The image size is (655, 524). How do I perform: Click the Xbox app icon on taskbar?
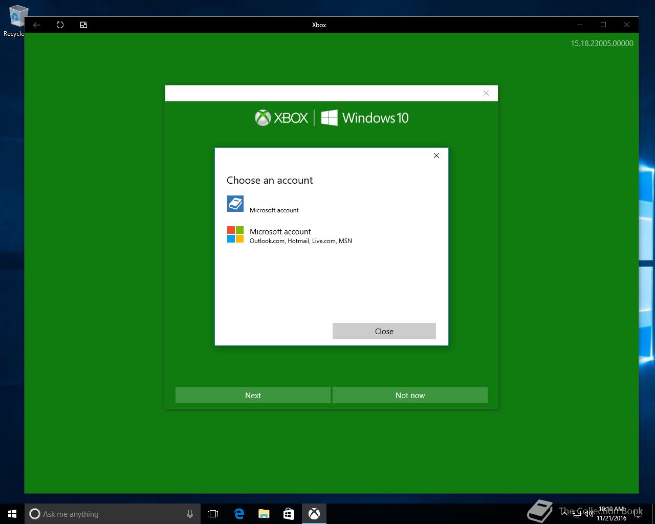pos(314,514)
